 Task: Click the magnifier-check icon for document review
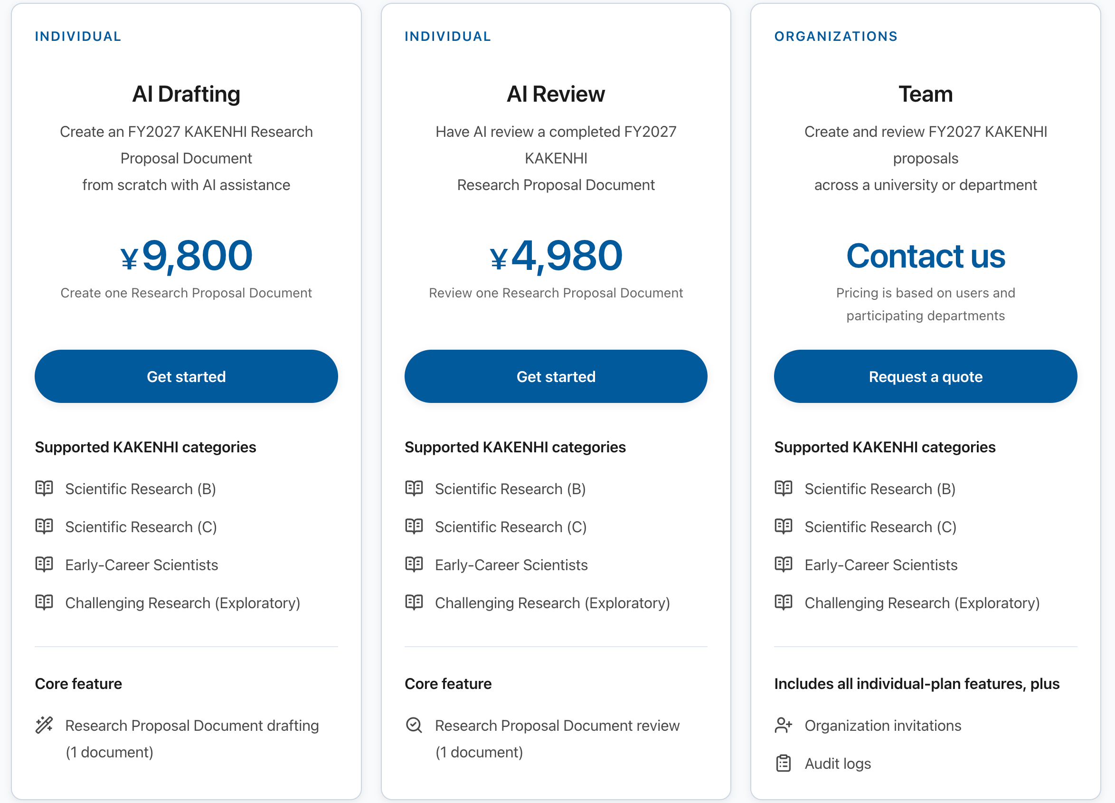click(414, 725)
